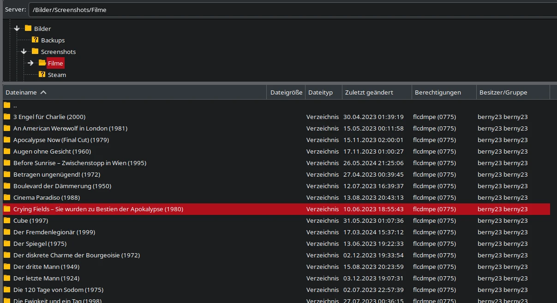Click date '26.05.2024 21:25:06'
Image resolution: width=557 pixels, height=303 pixels.
(373, 163)
